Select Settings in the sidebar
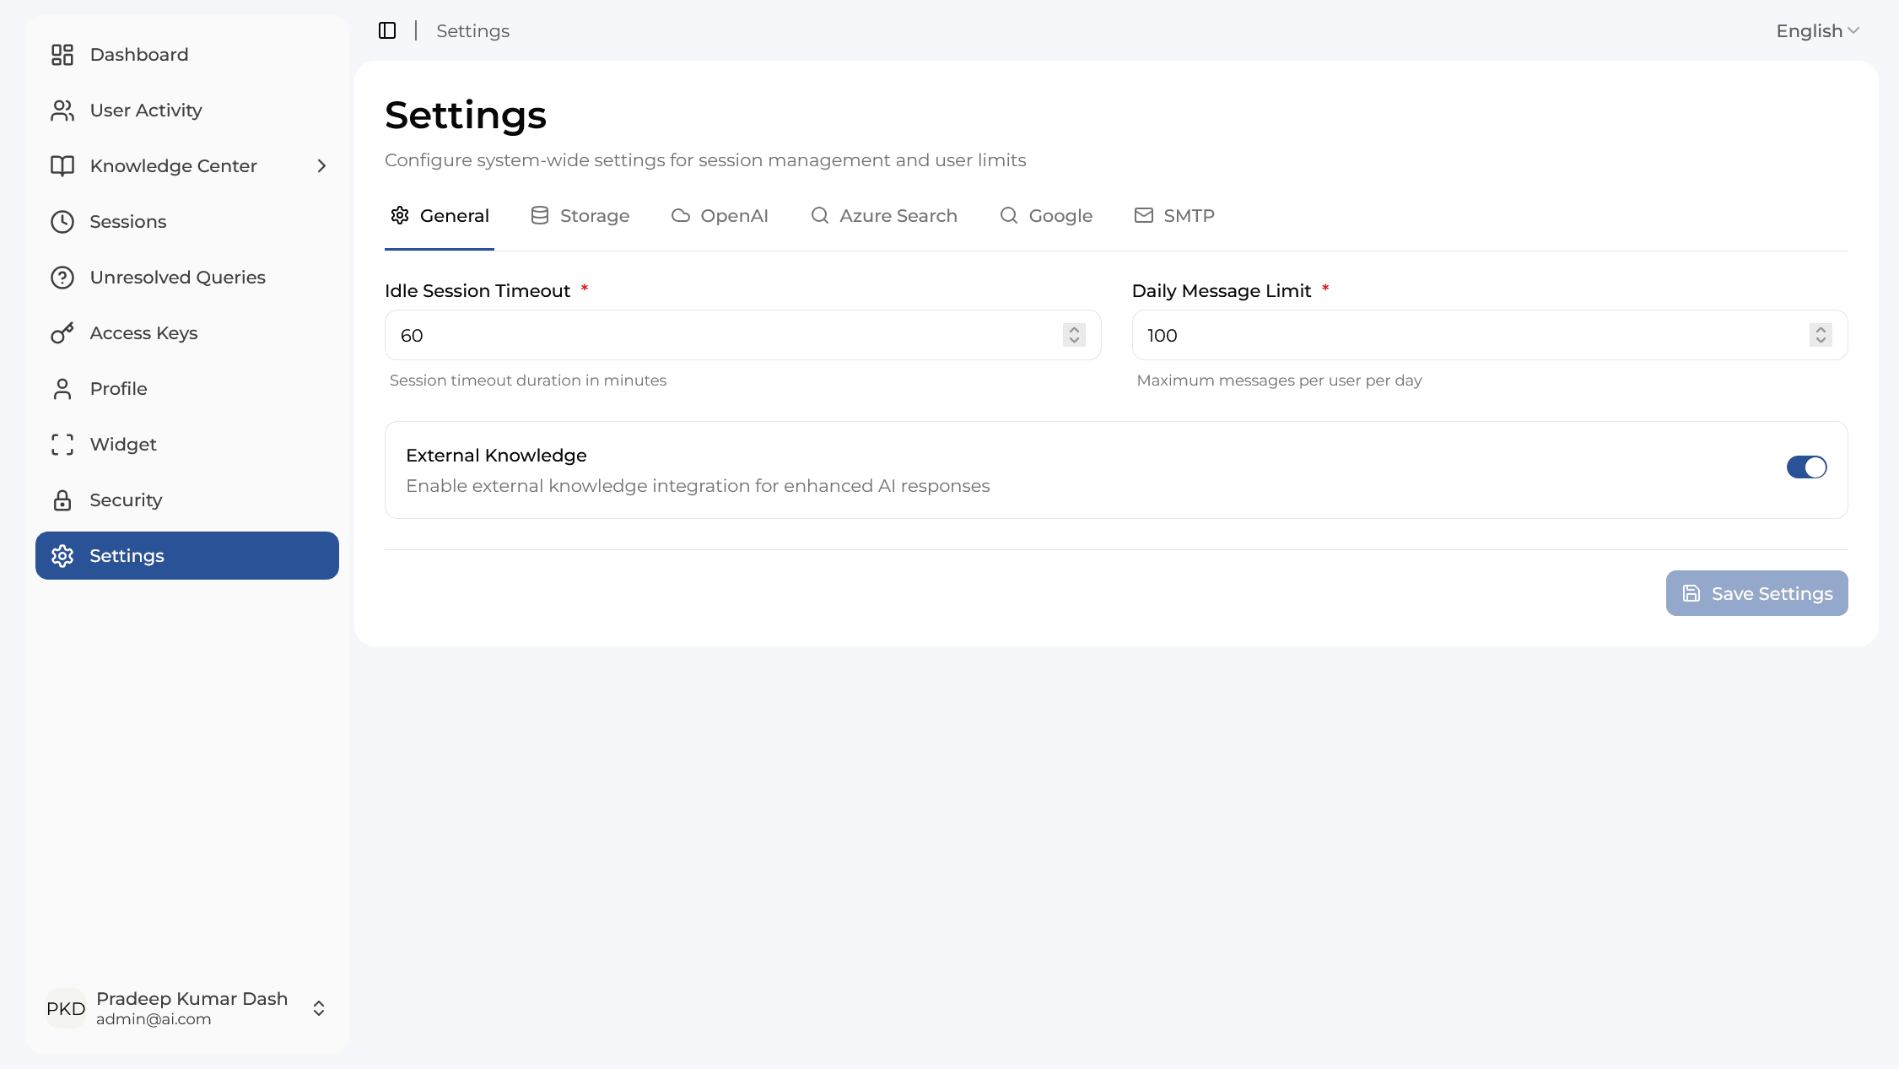Image resolution: width=1899 pixels, height=1069 pixels. [x=187, y=556]
